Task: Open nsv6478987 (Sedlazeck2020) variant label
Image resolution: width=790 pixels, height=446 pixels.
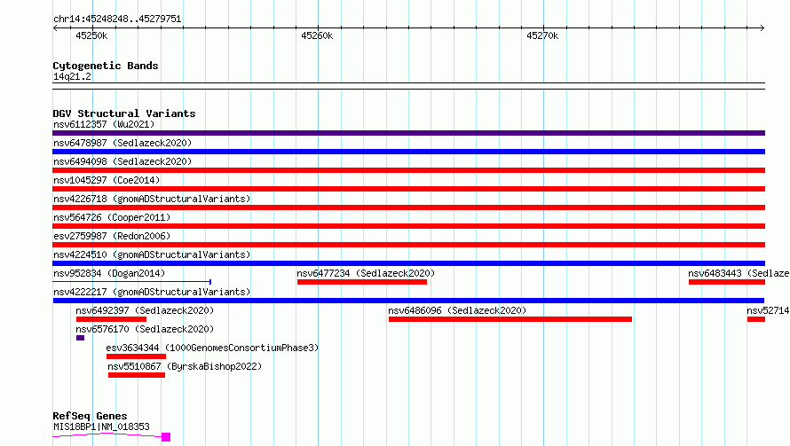Action: coord(122,143)
